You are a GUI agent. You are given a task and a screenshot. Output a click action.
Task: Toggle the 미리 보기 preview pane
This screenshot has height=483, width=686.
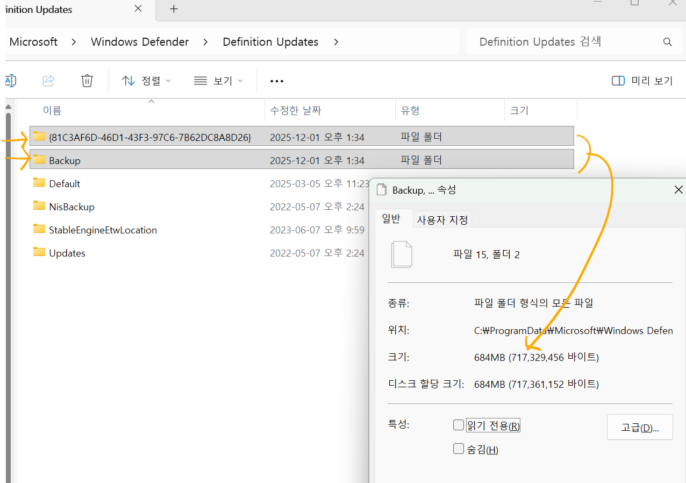641,81
